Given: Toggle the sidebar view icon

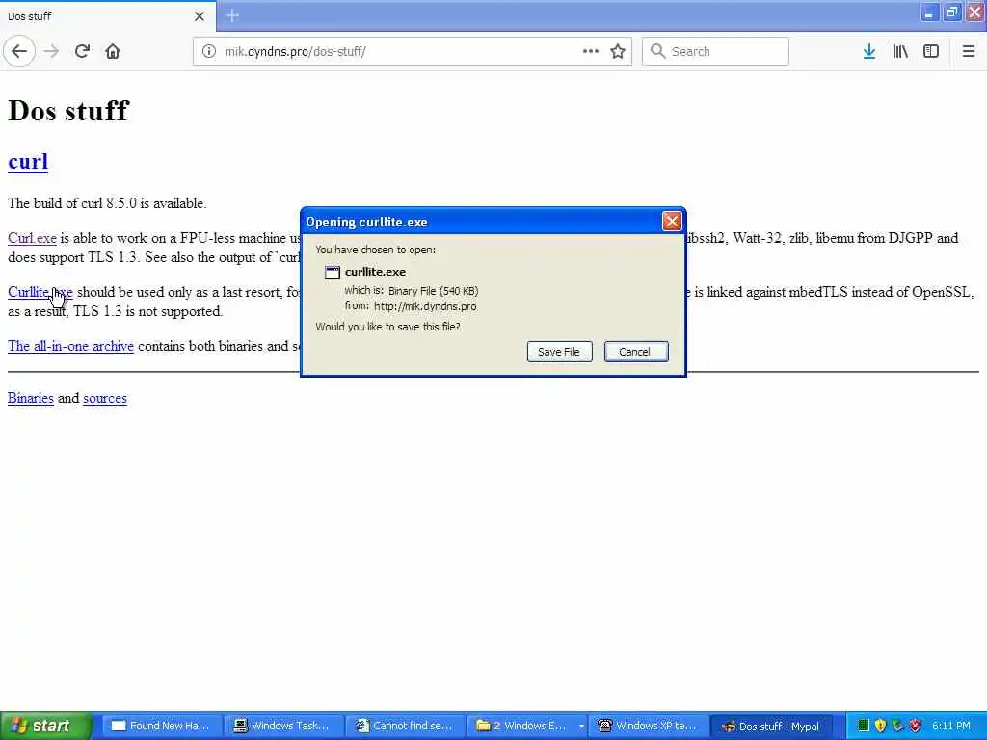Looking at the screenshot, I should 931,51.
